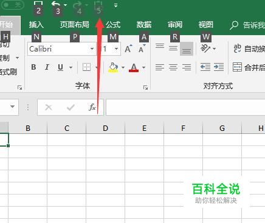Open the 插入 tab
265x223 pixels.
coord(36,25)
